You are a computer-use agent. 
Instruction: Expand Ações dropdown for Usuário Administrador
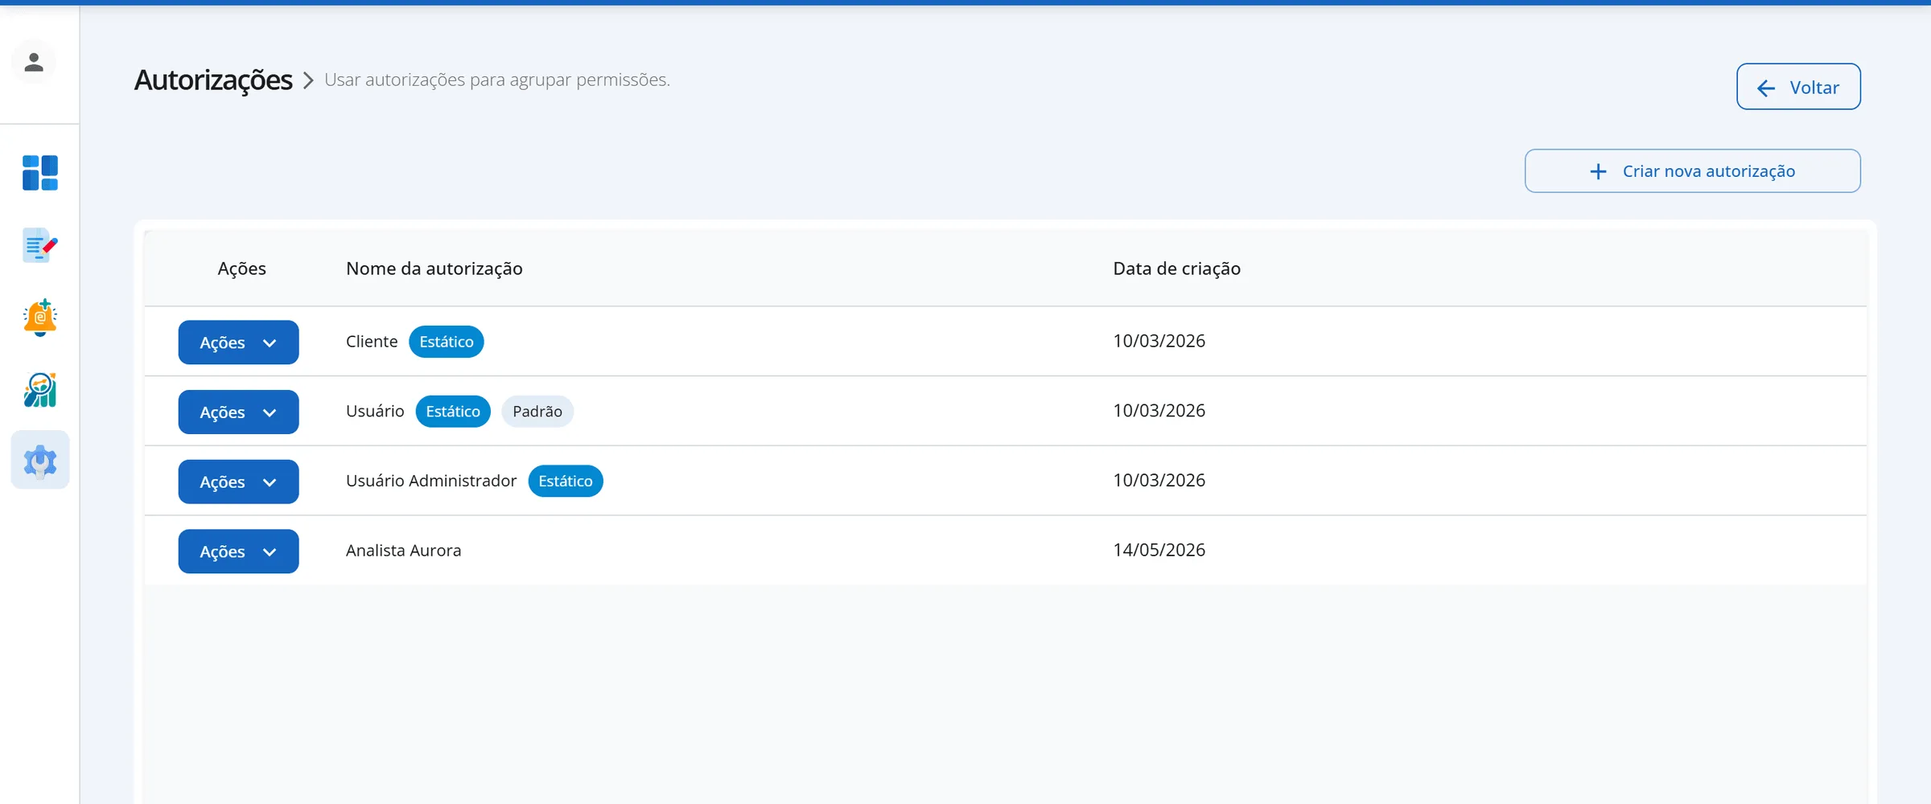coord(238,482)
